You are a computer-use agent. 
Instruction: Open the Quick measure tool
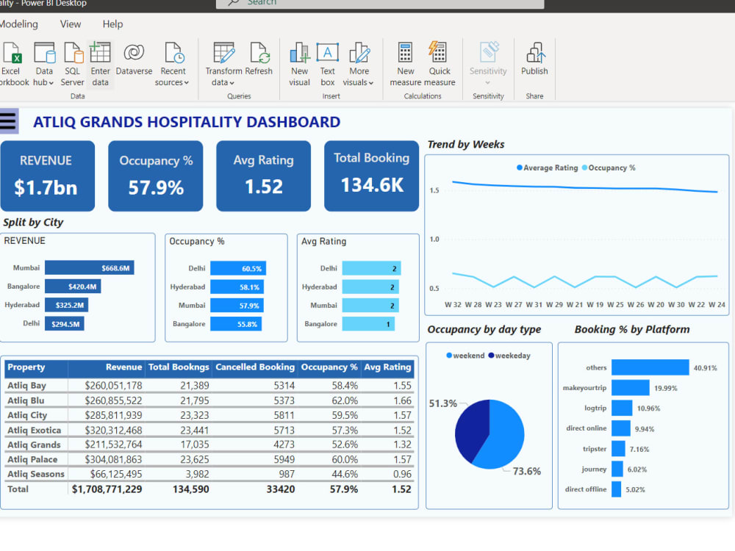click(440, 63)
